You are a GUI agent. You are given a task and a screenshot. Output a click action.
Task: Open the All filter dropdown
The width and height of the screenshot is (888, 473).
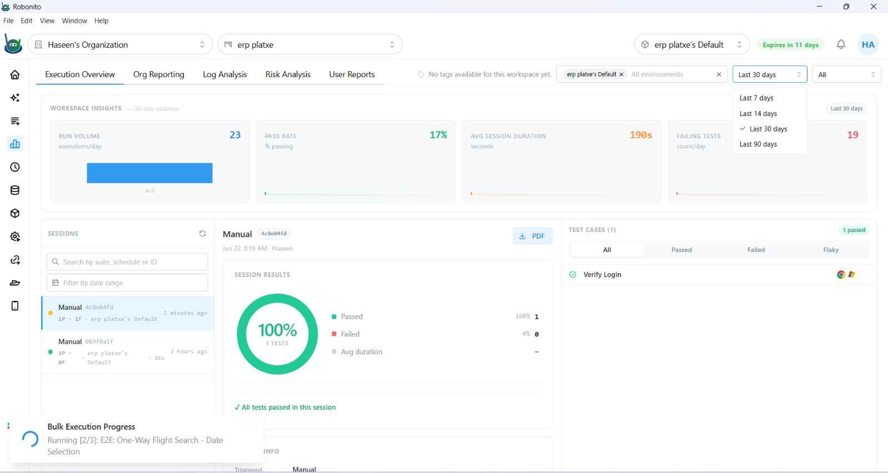846,74
